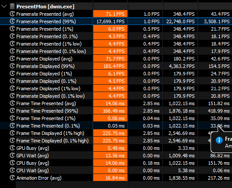Select the CPU Busy (avg) label

tap(33, 163)
